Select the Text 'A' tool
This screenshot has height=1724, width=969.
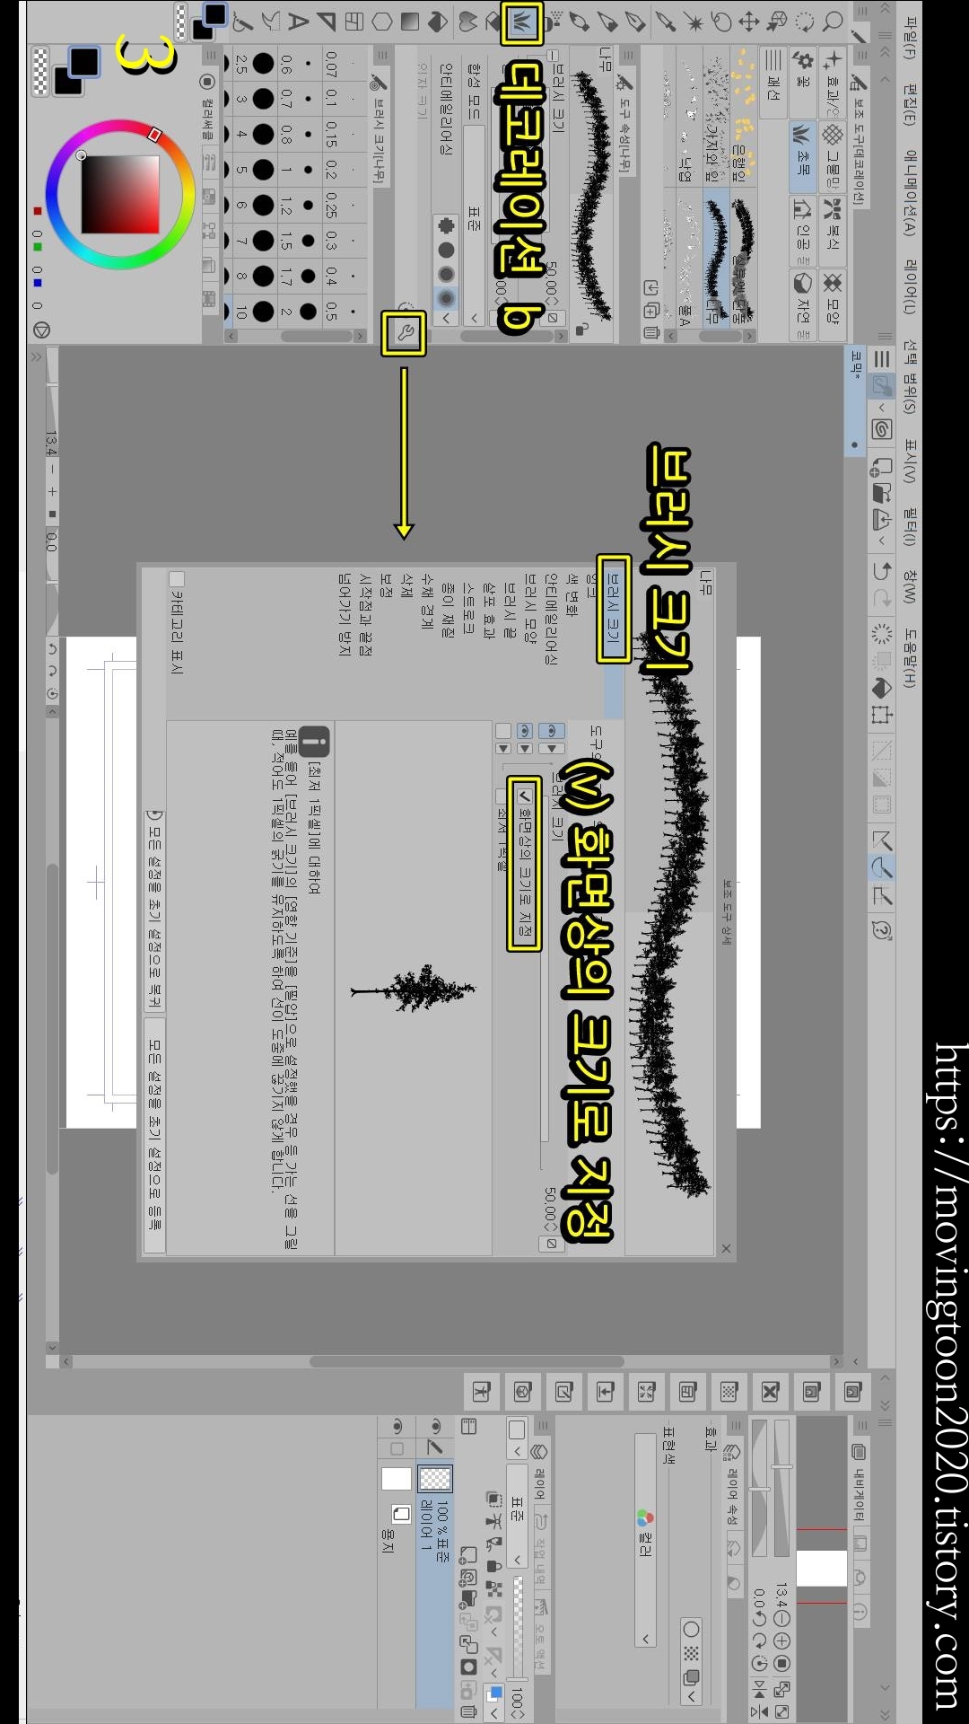[x=298, y=21]
